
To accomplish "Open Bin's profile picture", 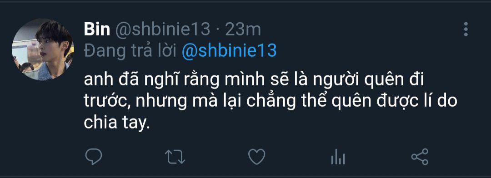I will [x=43, y=49].
